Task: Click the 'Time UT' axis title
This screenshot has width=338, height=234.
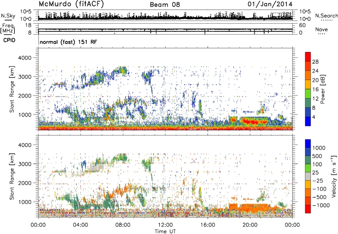Action: point(165,231)
